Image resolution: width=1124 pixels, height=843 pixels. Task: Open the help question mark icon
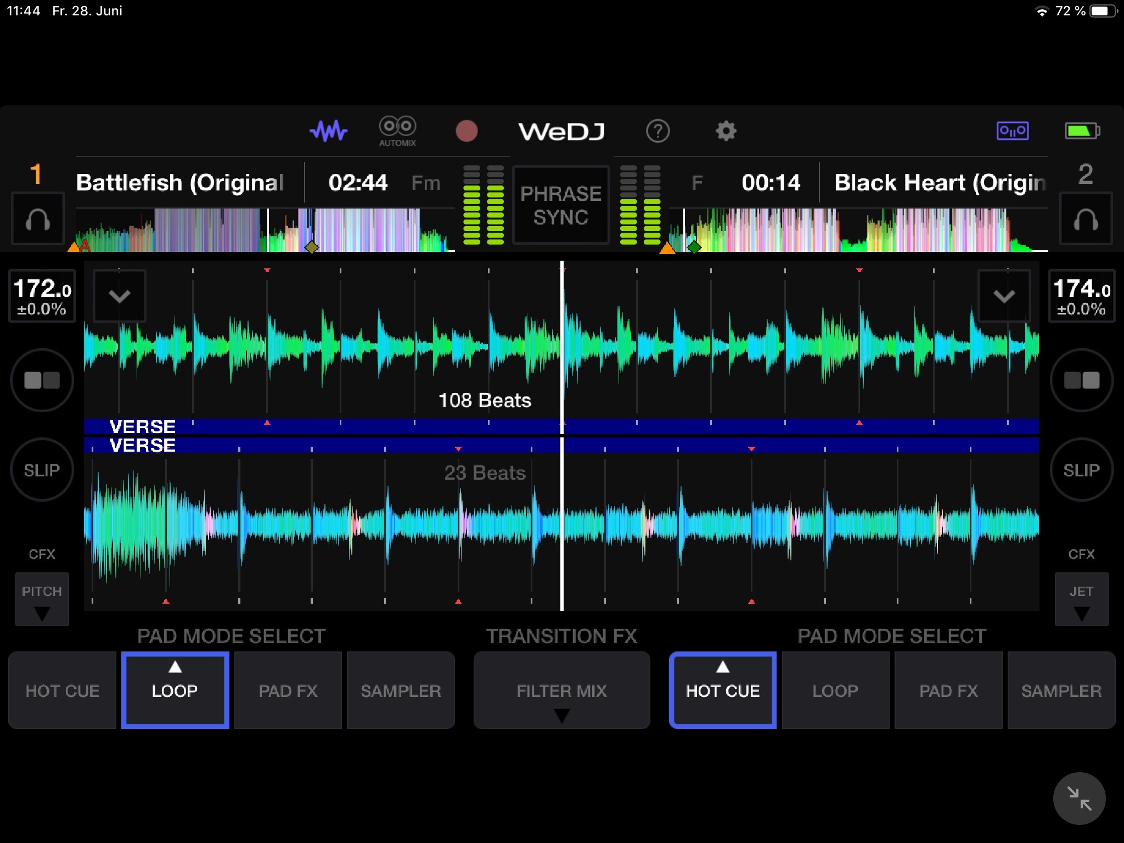tap(657, 131)
